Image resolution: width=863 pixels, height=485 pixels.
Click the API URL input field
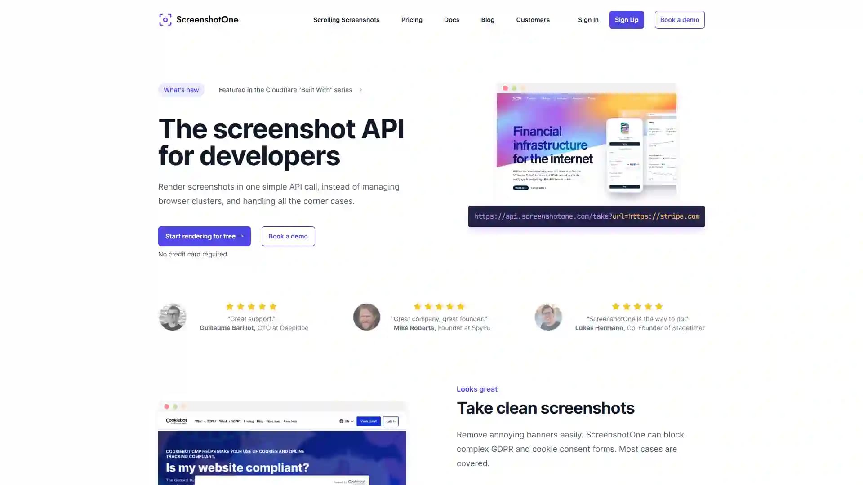(x=586, y=216)
